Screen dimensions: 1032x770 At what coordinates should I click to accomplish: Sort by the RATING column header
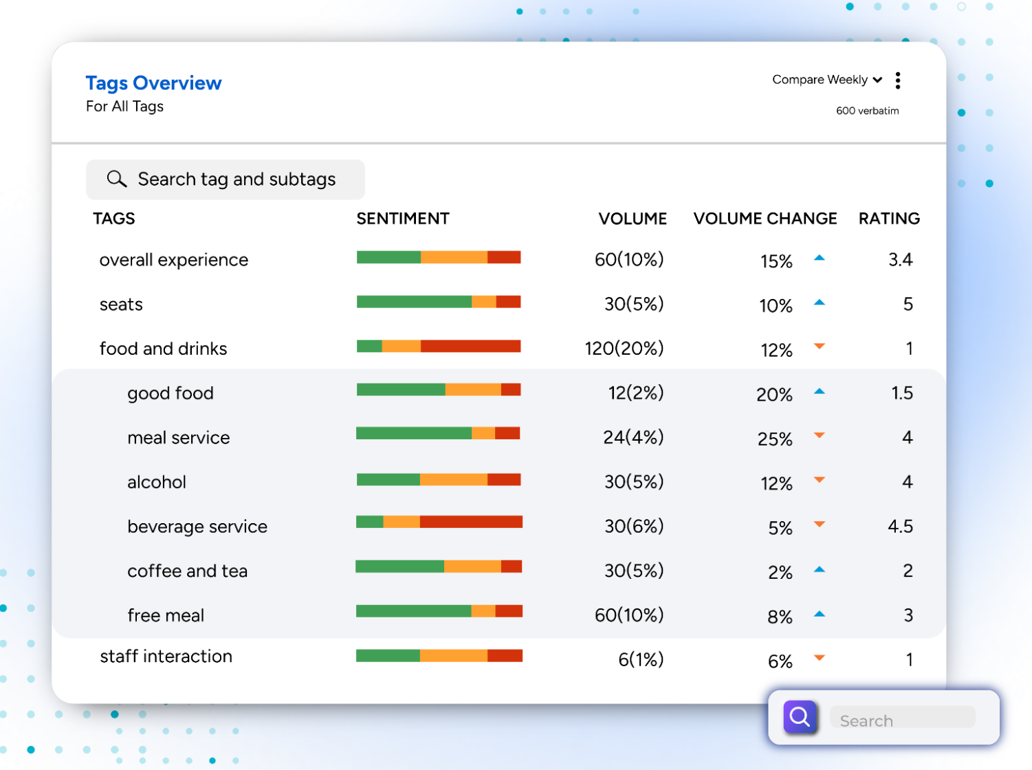pos(888,218)
